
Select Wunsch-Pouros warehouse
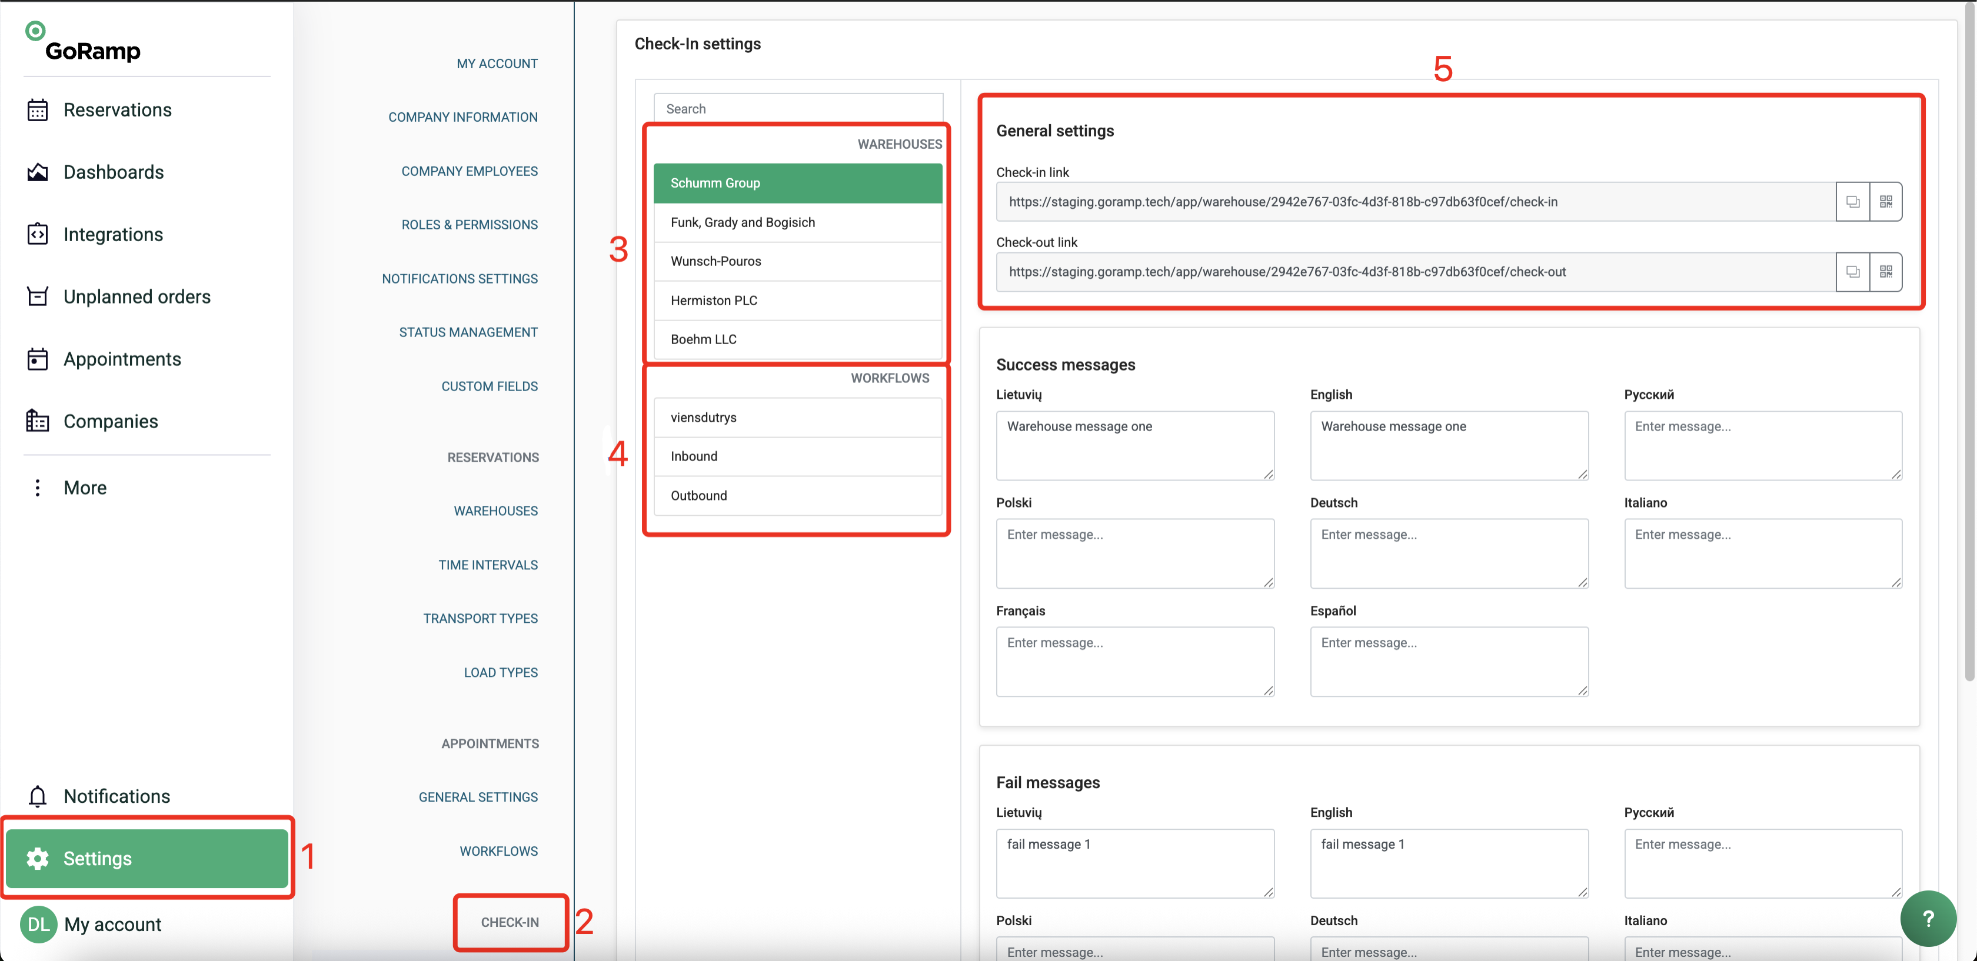(797, 261)
